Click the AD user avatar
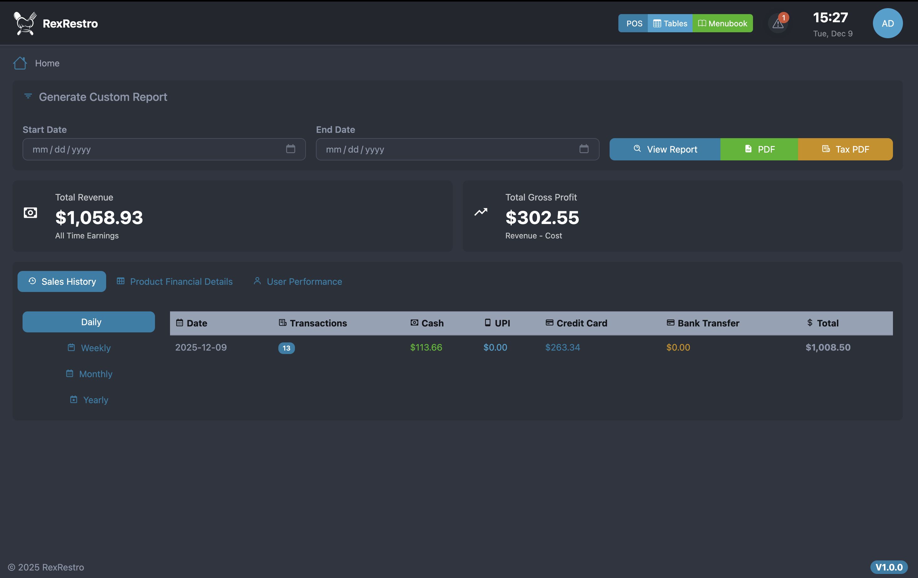Image resolution: width=918 pixels, height=578 pixels. 887,23
